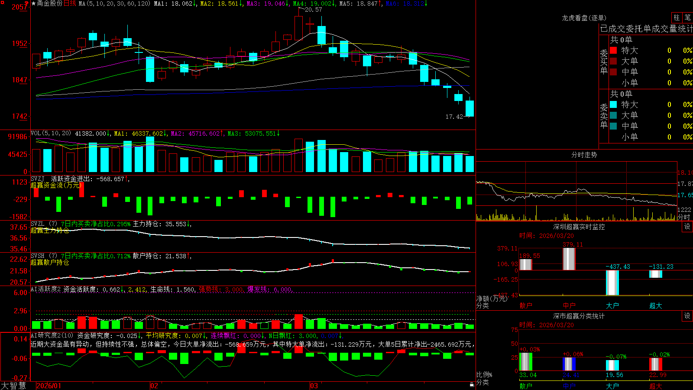Click the teal 中单 sell-order swatch
Image resolution: width=693 pixels, height=390 pixels.
[613, 126]
